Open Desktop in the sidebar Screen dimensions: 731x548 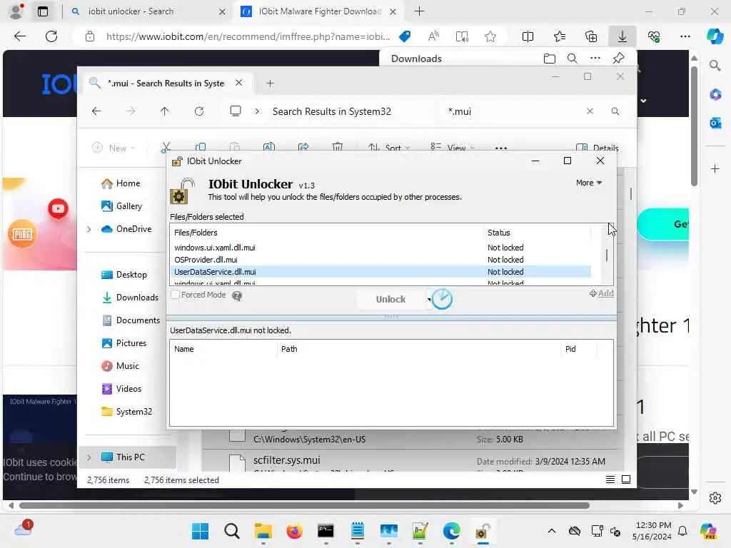(124, 275)
